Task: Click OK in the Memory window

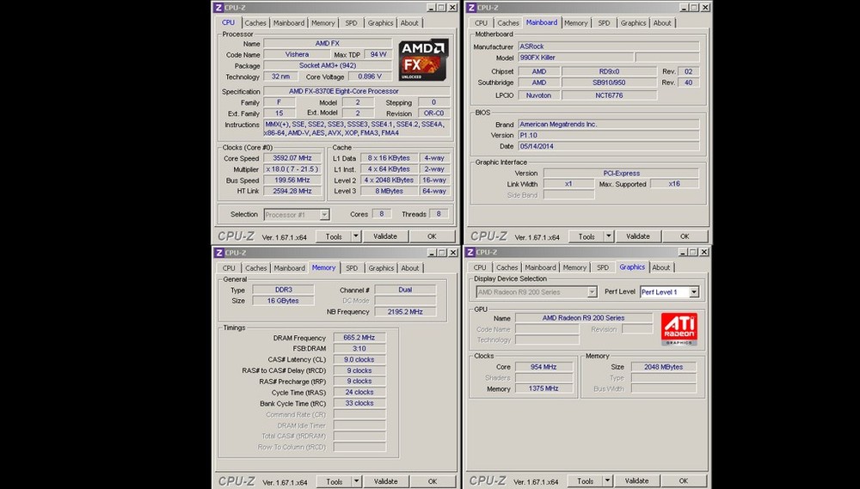Action: [x=433, y=481]
